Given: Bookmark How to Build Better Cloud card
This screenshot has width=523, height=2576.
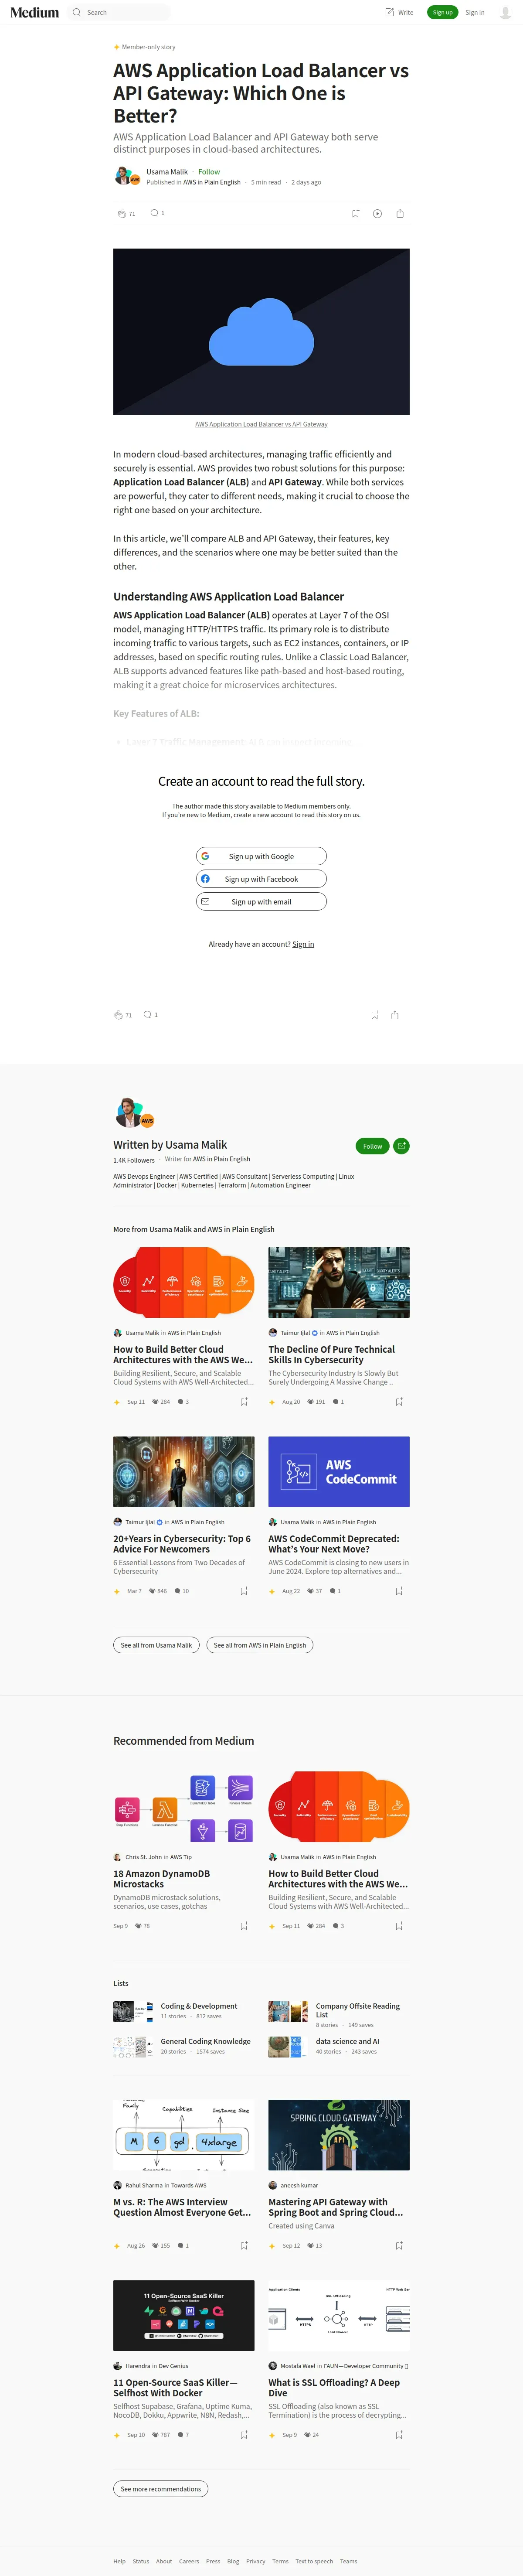Looking at the screenshot, I should (x=244, y=1402).
